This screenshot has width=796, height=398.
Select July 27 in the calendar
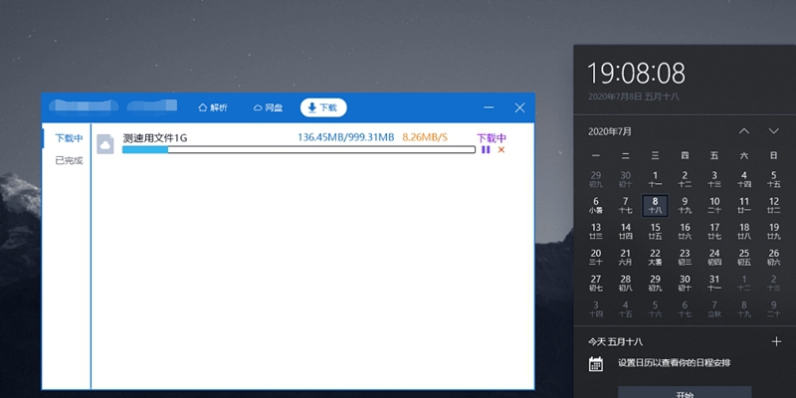(x=595, y=284)
